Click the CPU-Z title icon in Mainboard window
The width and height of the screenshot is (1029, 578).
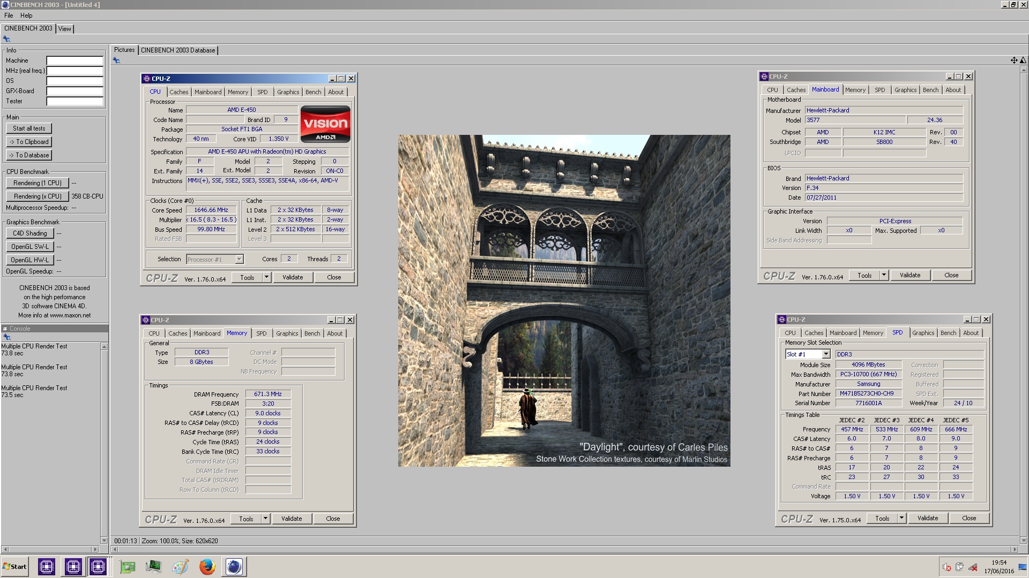coord(764,77)
